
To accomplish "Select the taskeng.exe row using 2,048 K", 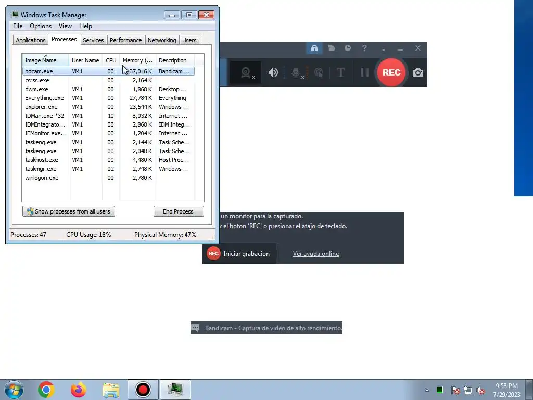I will 108,151.
